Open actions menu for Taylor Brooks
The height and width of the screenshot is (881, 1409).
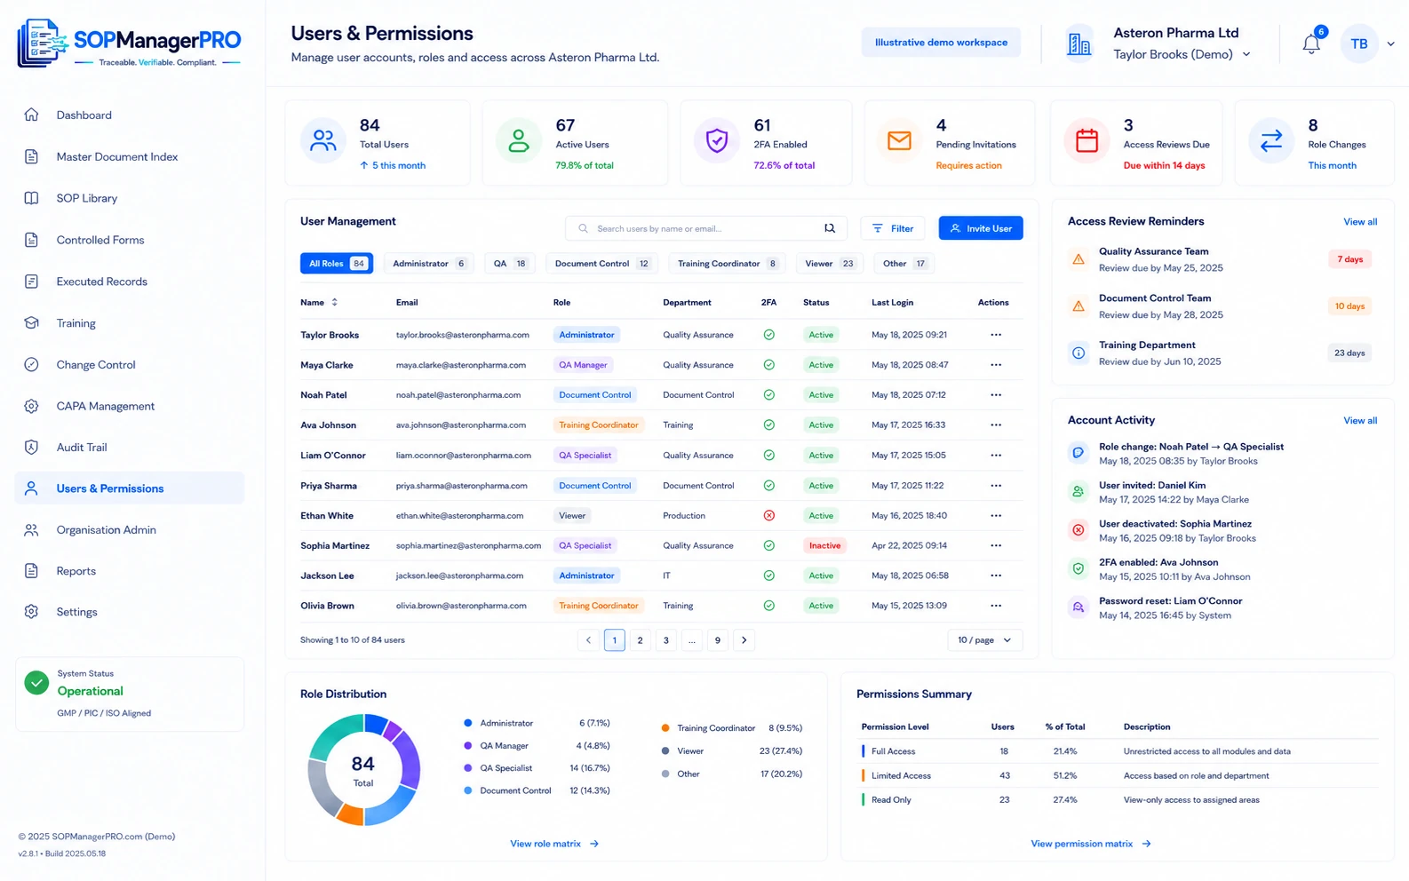[996, 335]
